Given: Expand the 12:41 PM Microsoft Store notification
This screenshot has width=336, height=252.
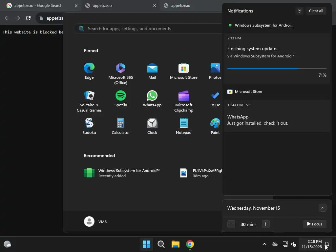Looking at the screenshot, I should point(248,105).
